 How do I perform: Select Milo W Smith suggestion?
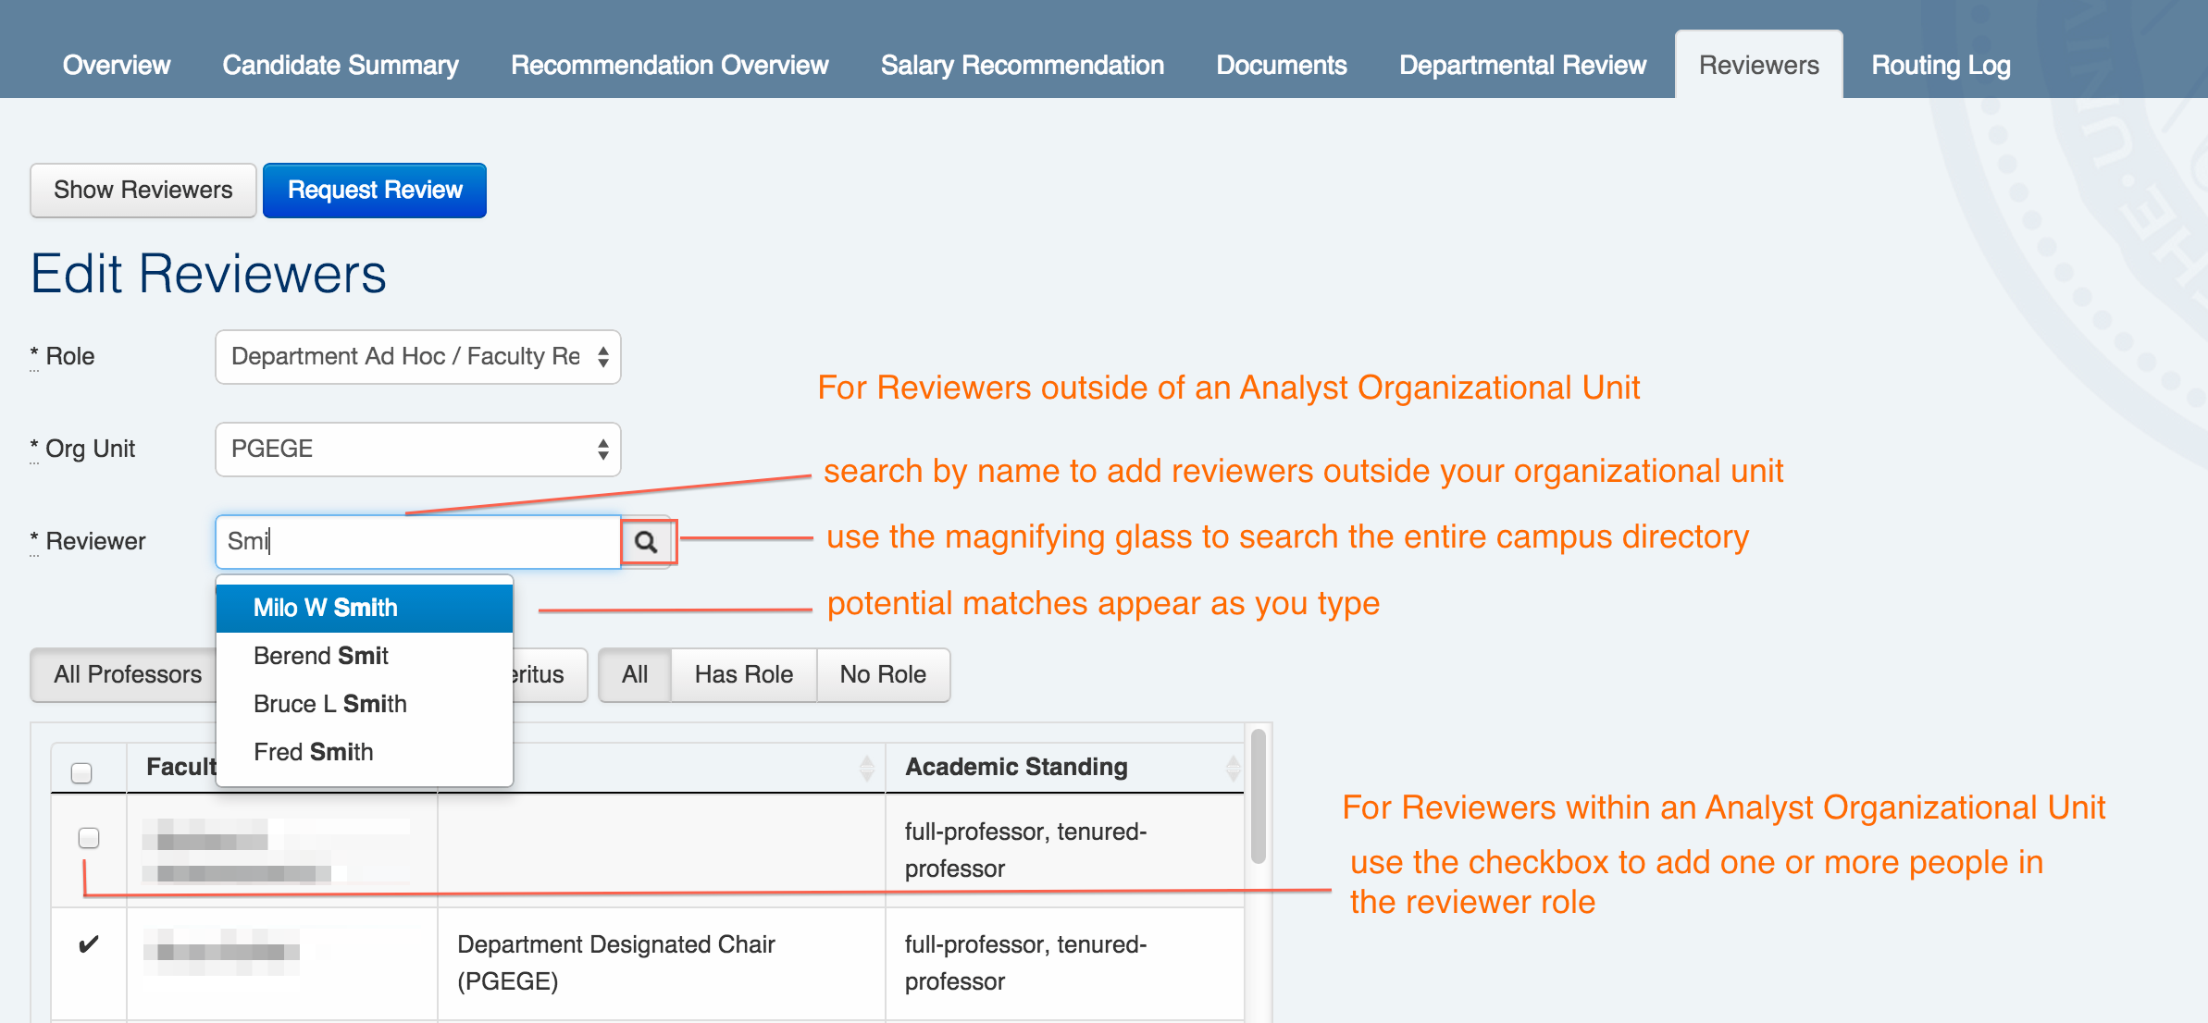point(365,608)
